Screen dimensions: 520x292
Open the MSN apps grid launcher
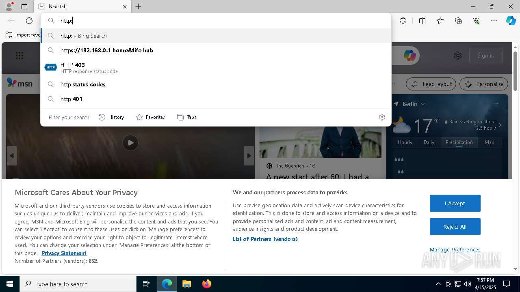click(19, 56)
